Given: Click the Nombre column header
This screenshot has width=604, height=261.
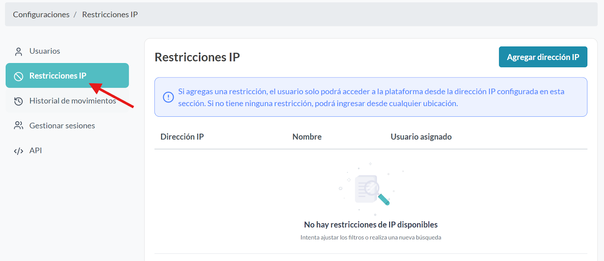Looking at the screenshot, I should click(307, 137).
